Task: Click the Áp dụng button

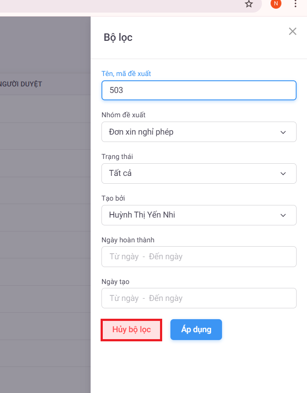Action: coord(196,330)
